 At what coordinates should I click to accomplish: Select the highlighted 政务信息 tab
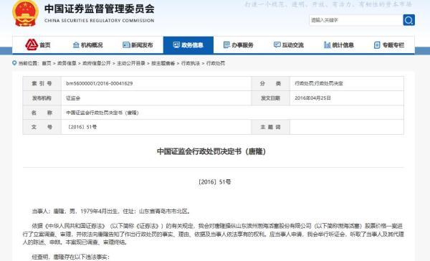coord(188,45)
